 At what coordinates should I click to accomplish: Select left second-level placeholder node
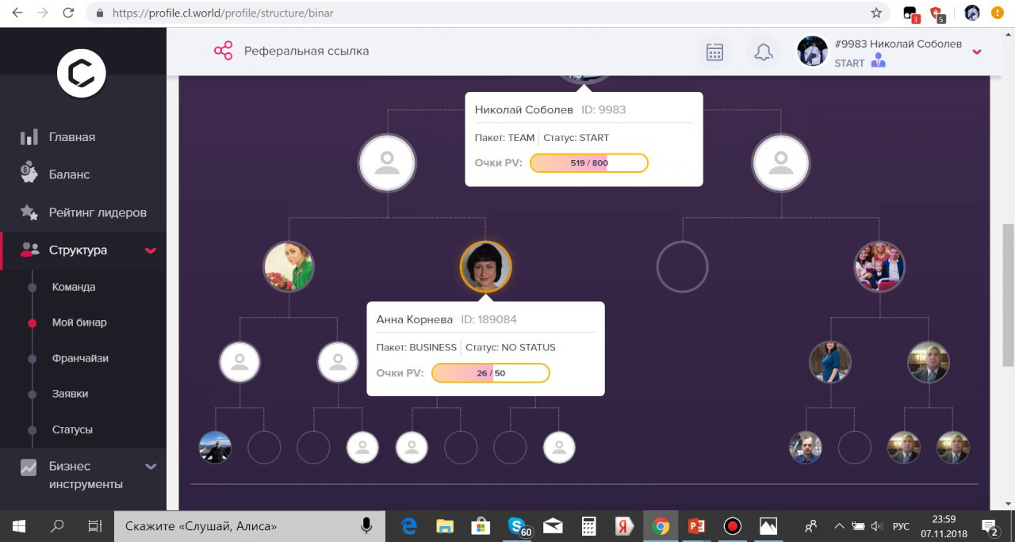pos(387,163)
